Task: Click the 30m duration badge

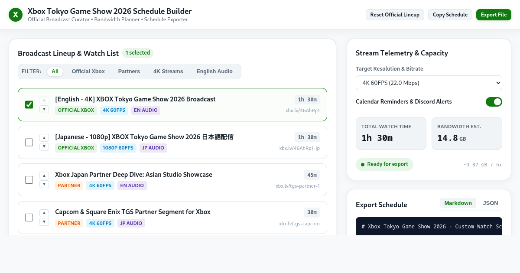Action: (x=312, y=212)
